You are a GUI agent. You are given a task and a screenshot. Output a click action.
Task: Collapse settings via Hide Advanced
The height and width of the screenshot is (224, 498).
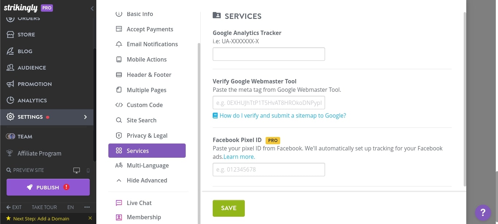[147, 180]
